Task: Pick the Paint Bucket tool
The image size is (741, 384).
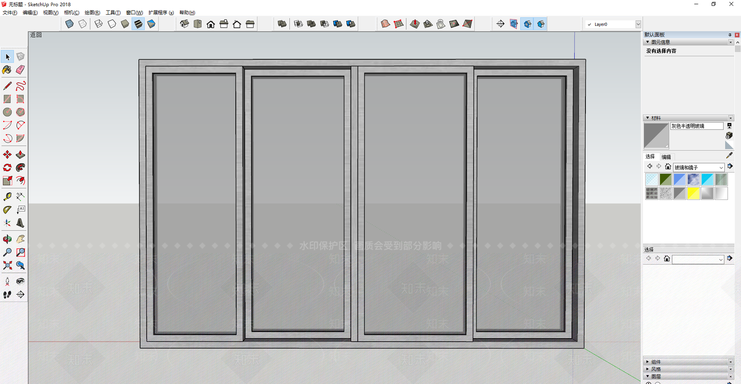Action: [x=7, y=70]
